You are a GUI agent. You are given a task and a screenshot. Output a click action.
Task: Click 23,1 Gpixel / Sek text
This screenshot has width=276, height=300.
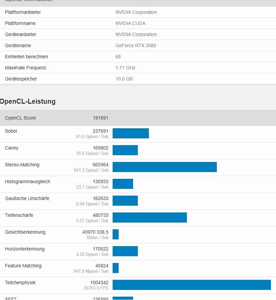click(x=92, y=187)
